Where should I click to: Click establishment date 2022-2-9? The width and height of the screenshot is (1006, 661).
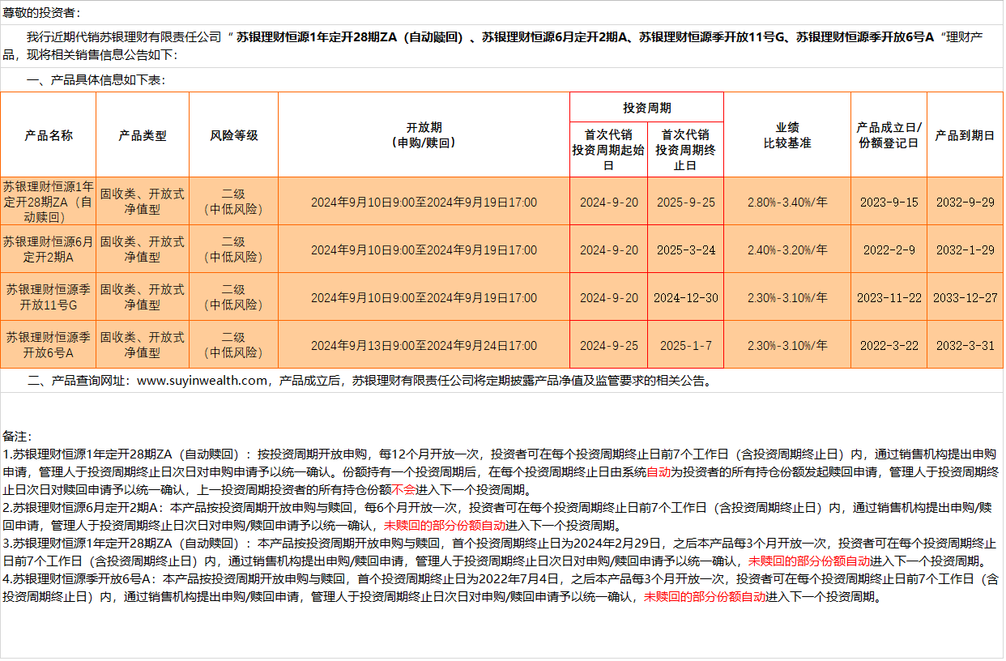889,250
